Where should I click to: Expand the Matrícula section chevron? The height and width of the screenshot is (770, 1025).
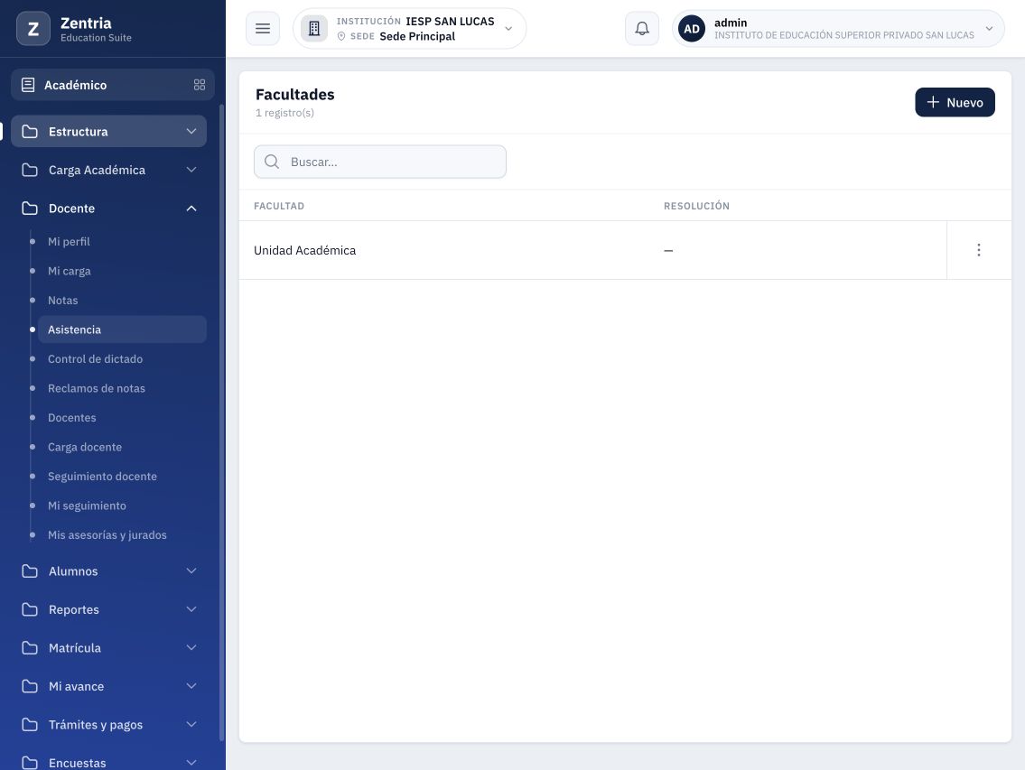point(191,648)
